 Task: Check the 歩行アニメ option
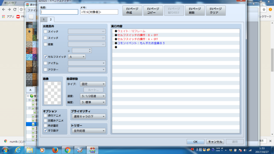45,115
